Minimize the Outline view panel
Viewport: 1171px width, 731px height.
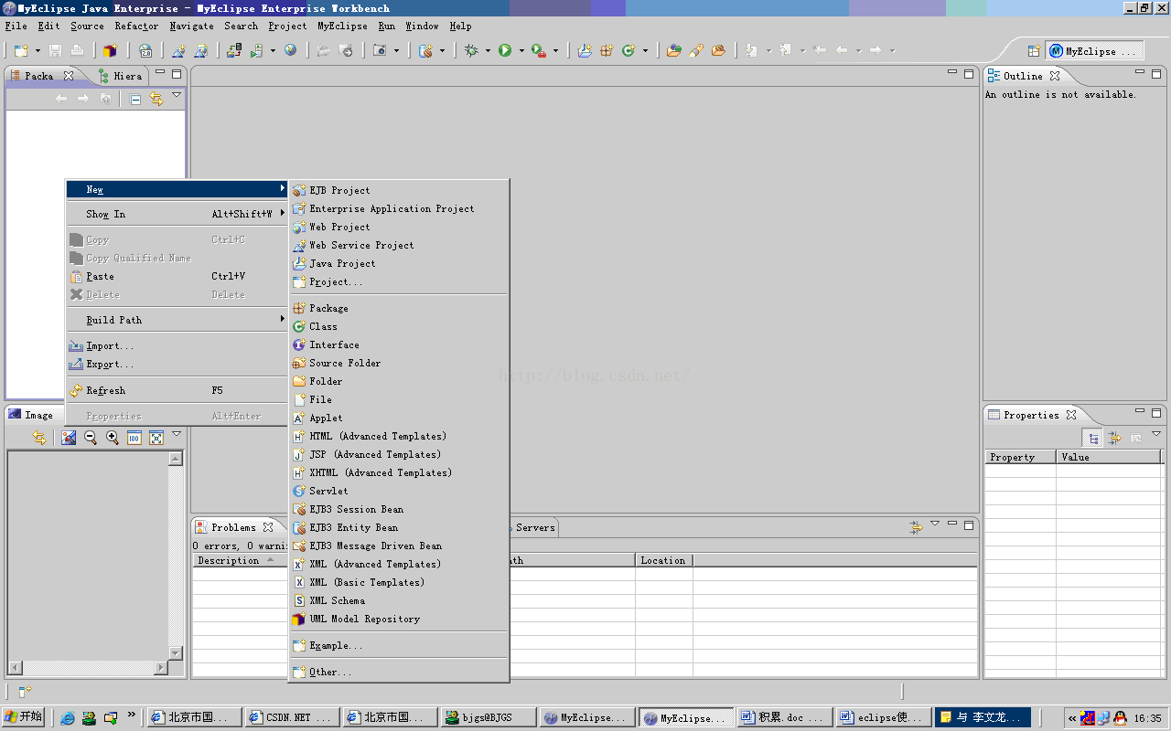pos(1140,72)
